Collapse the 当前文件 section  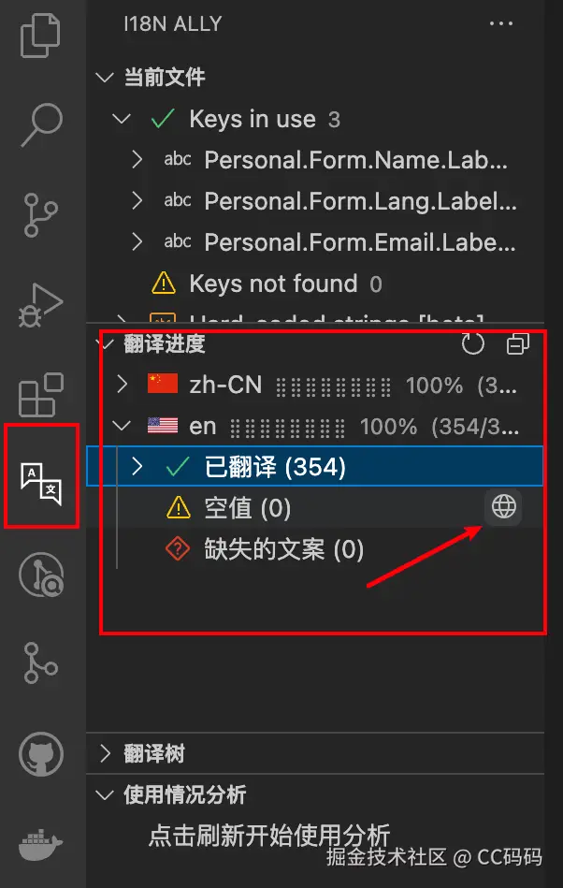[106, 77]
